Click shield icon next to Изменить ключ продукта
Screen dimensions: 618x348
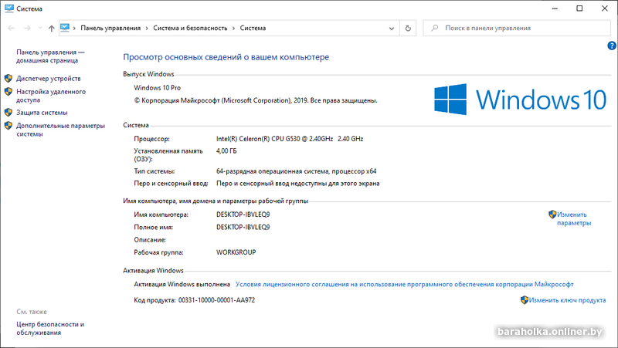(525, 300)
